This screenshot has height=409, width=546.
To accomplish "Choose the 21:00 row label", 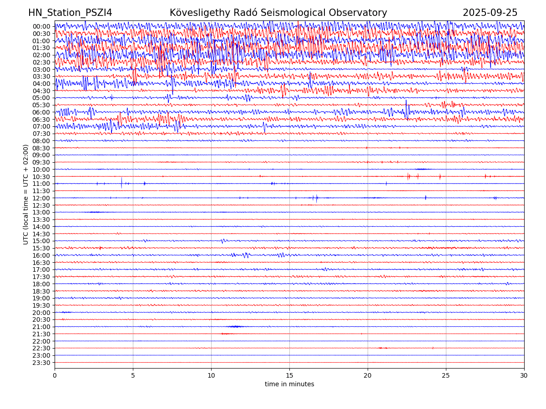I will point(41,327).
